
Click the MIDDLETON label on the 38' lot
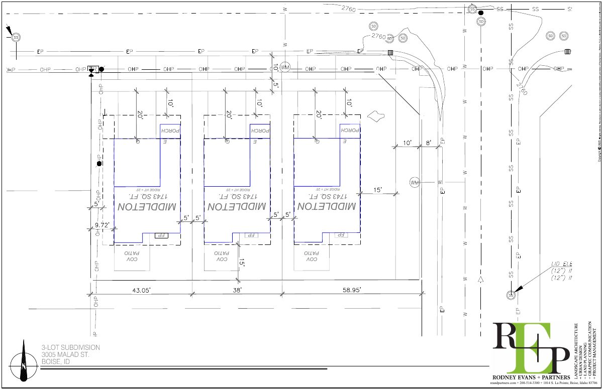click(x=236, y=207)
